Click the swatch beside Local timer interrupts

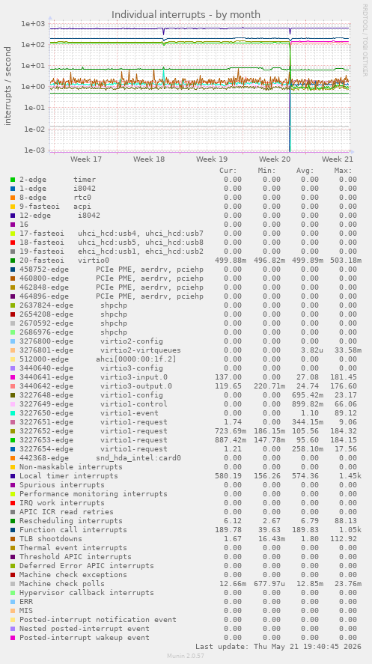pyautogui.click(x=13, y=476)
